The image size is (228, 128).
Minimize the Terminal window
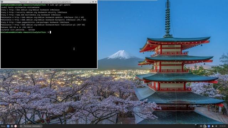90,2
